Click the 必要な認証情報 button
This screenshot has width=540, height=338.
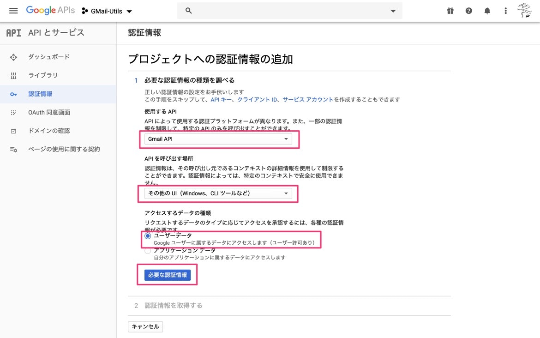(x=168, y=275)
